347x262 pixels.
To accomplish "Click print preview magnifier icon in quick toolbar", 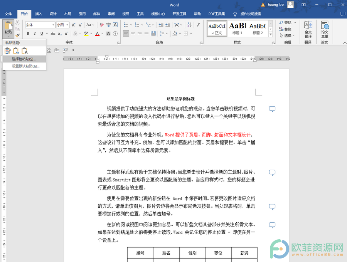I will (x=49, y=50).
